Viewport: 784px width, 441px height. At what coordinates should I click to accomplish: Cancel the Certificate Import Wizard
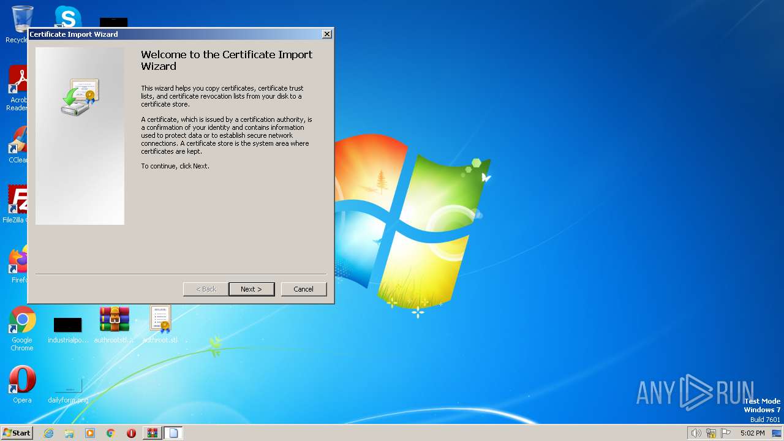[303, 289]
